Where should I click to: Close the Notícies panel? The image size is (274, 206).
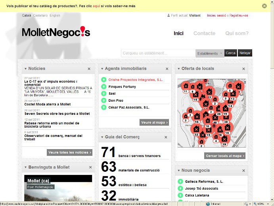[x=89, y=69]
